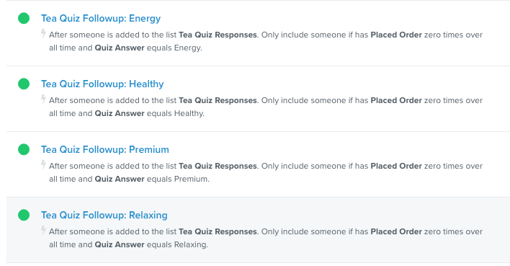Click Quiz Answer text in Energy description
The image size is (510, 266).
tap(120, 48)
